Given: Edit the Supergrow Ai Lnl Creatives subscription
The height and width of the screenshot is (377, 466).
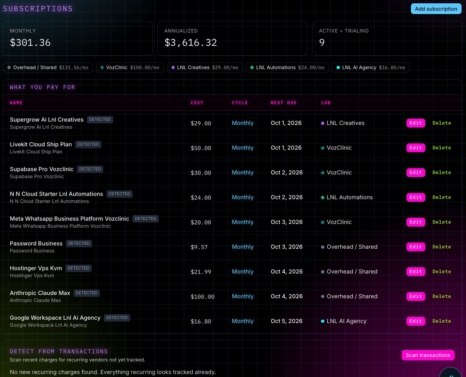Looking at the screenshot, I should point(416,123).
